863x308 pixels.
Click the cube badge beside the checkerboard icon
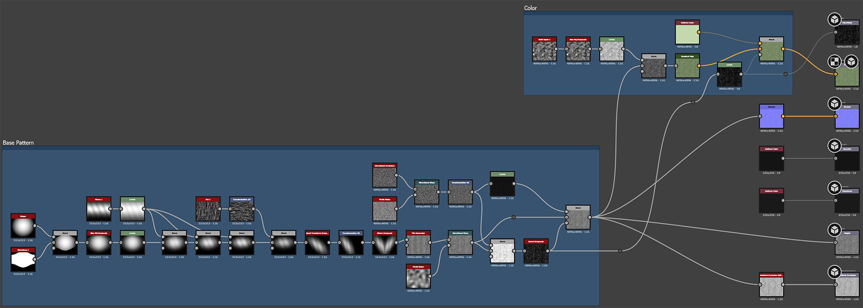pyautogui.click(x=851, y=61)
